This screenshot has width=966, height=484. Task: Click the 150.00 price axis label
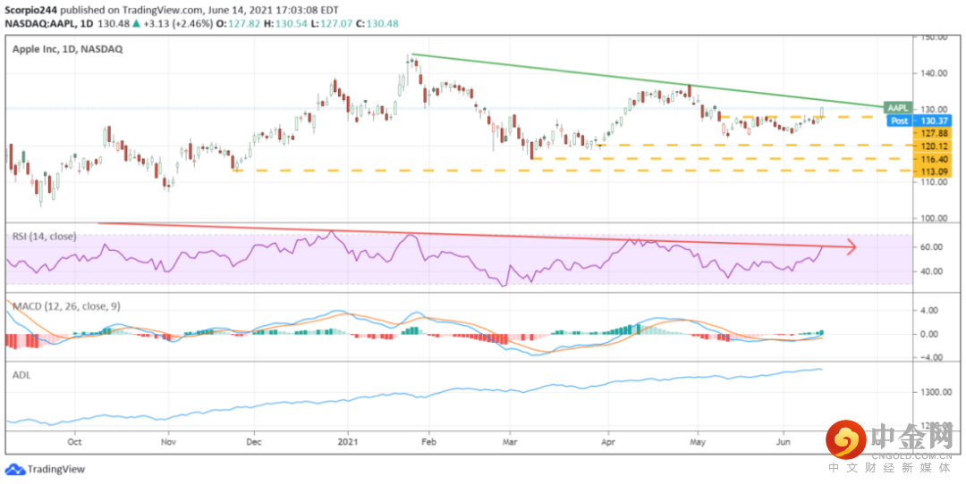pyautogui.click(x=933, y=37)
